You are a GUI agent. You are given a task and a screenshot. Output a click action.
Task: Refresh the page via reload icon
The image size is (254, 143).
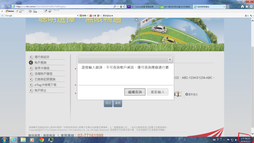click(124, 6)
